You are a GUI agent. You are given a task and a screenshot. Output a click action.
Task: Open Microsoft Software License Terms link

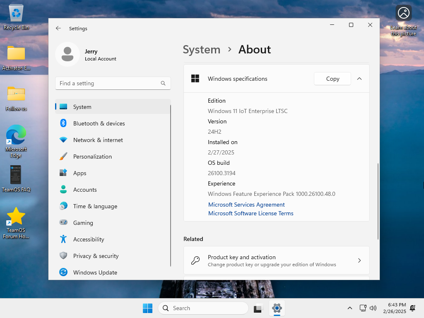pyautogui.click(x=251, y=213)
